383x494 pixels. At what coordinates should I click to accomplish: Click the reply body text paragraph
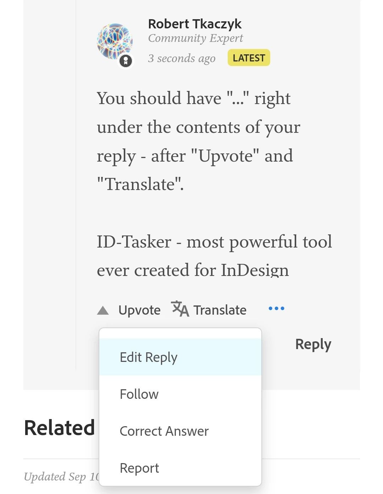tap(199, 141)
